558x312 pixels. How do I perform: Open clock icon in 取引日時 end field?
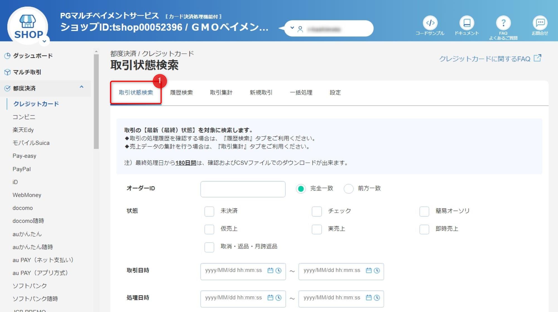pos(377,270)
